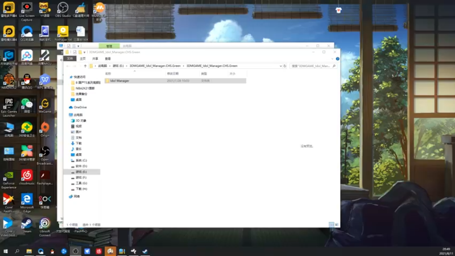455x256 pixels.
Task: Select 3D 对象 in the navigation pane
Action: pos(81,121)
